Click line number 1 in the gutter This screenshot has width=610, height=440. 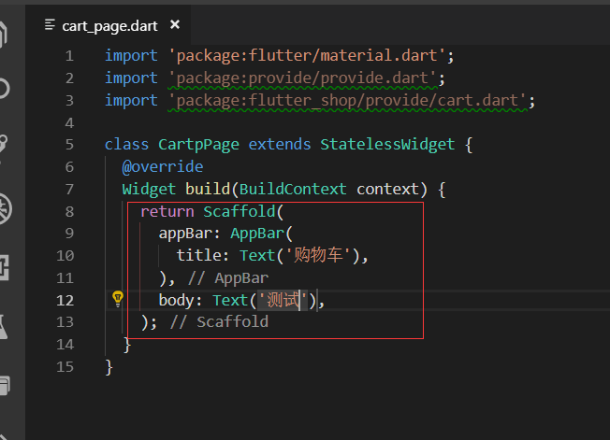coord(69,56)
